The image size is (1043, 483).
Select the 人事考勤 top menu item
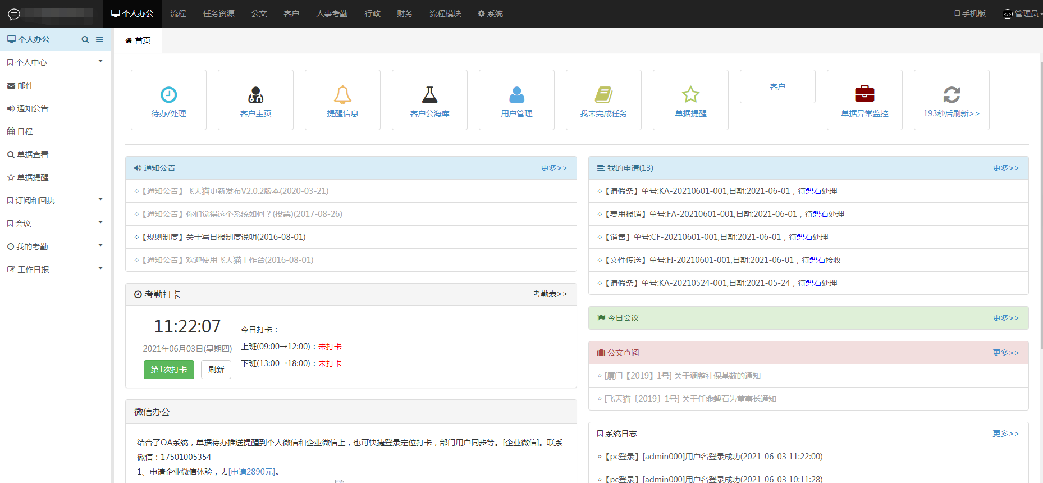(x=332, y=13)
